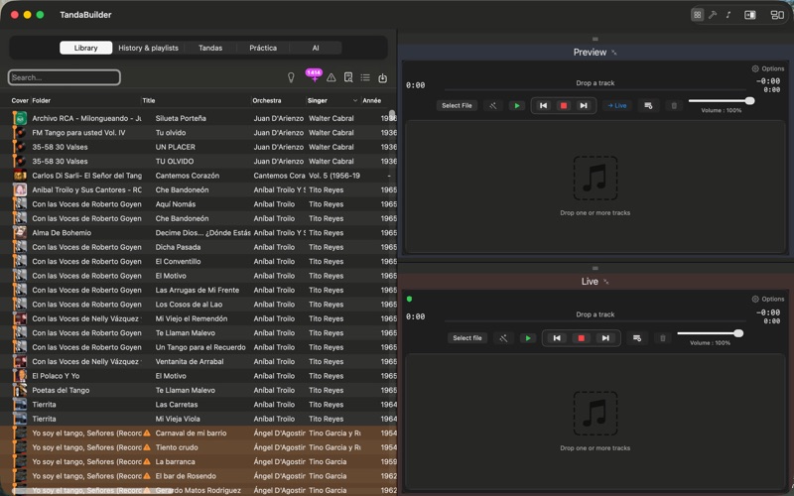The image size is (794, 496).
Task: Open the Práctica tab
Action: tap(263, 48)
